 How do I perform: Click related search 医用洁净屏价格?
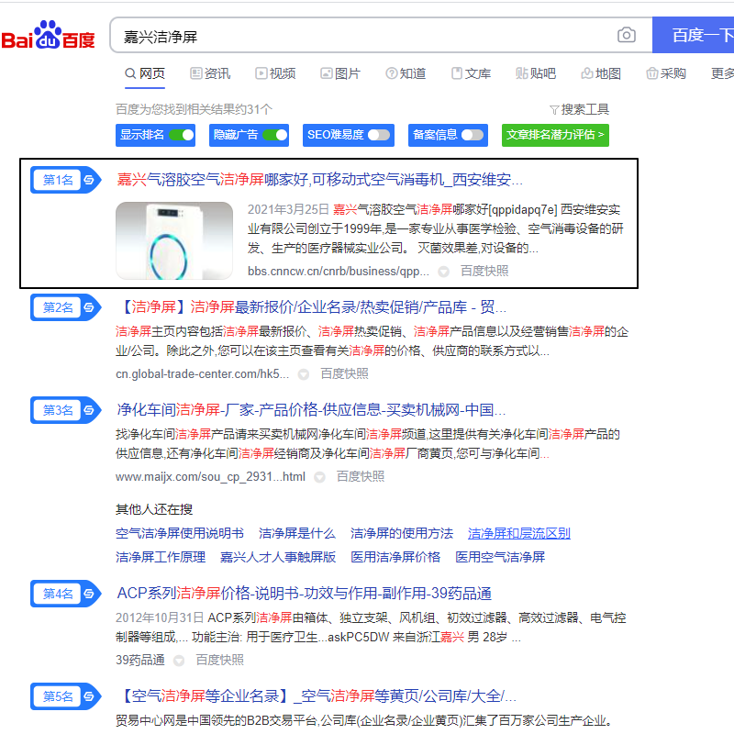tap(395, 557)
